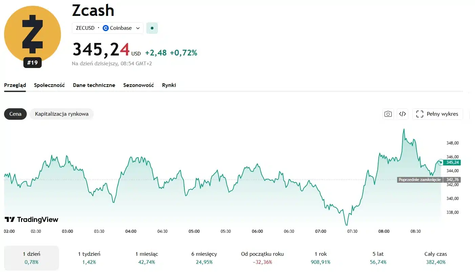Go to the Rynki tab

(x=169, y=85)
